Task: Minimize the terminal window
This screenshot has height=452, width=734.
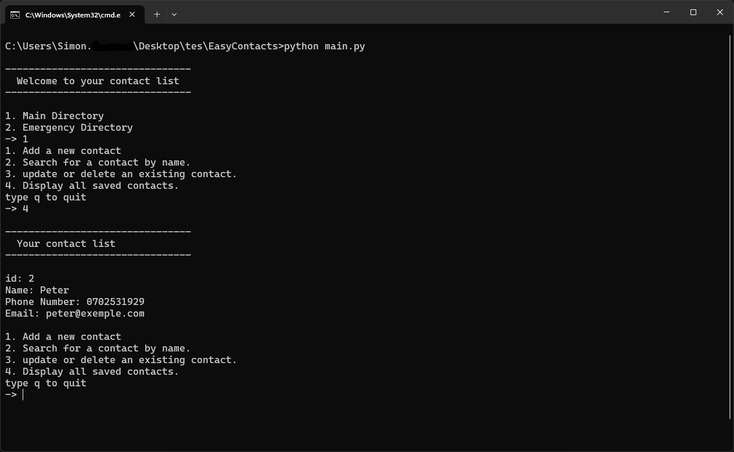Action: click(x=666, y=12)
